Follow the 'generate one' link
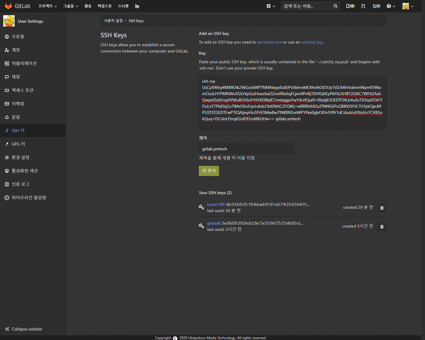 [270, 42]
